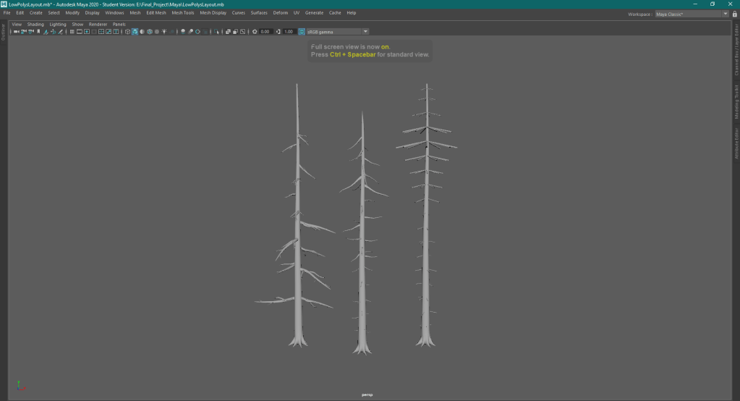Open the Shading panel menu
Image resolution: width=740 pixels, height=401 pixels.
click(x=35, y=24)
